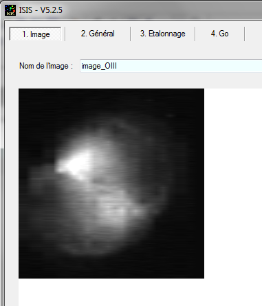Click the ISIS application icon in title bar
Screen dimensions: 262x306
10,10
